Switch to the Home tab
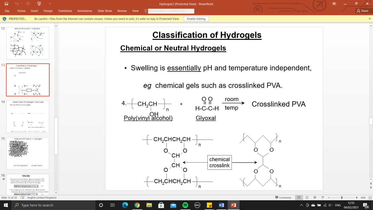 tap(21, 11)
